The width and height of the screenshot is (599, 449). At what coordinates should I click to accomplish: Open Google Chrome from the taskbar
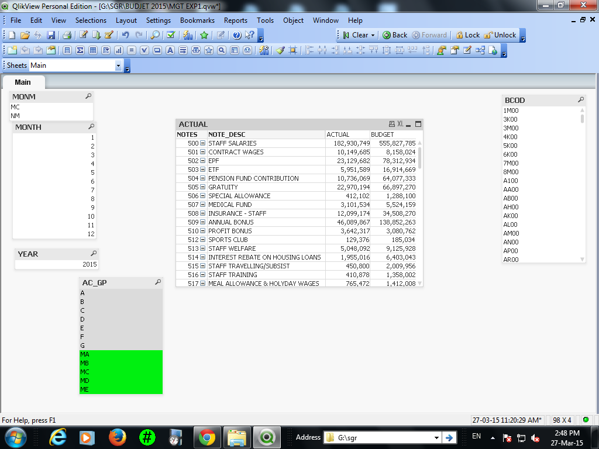pyautogui.click(x=207, y=437)
